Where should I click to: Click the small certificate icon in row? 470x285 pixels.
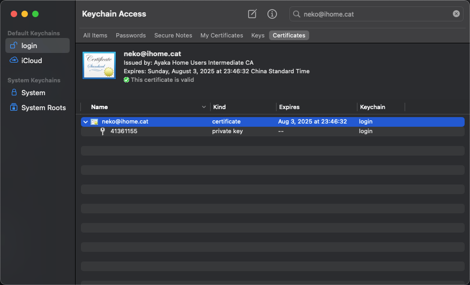point(94,122)
